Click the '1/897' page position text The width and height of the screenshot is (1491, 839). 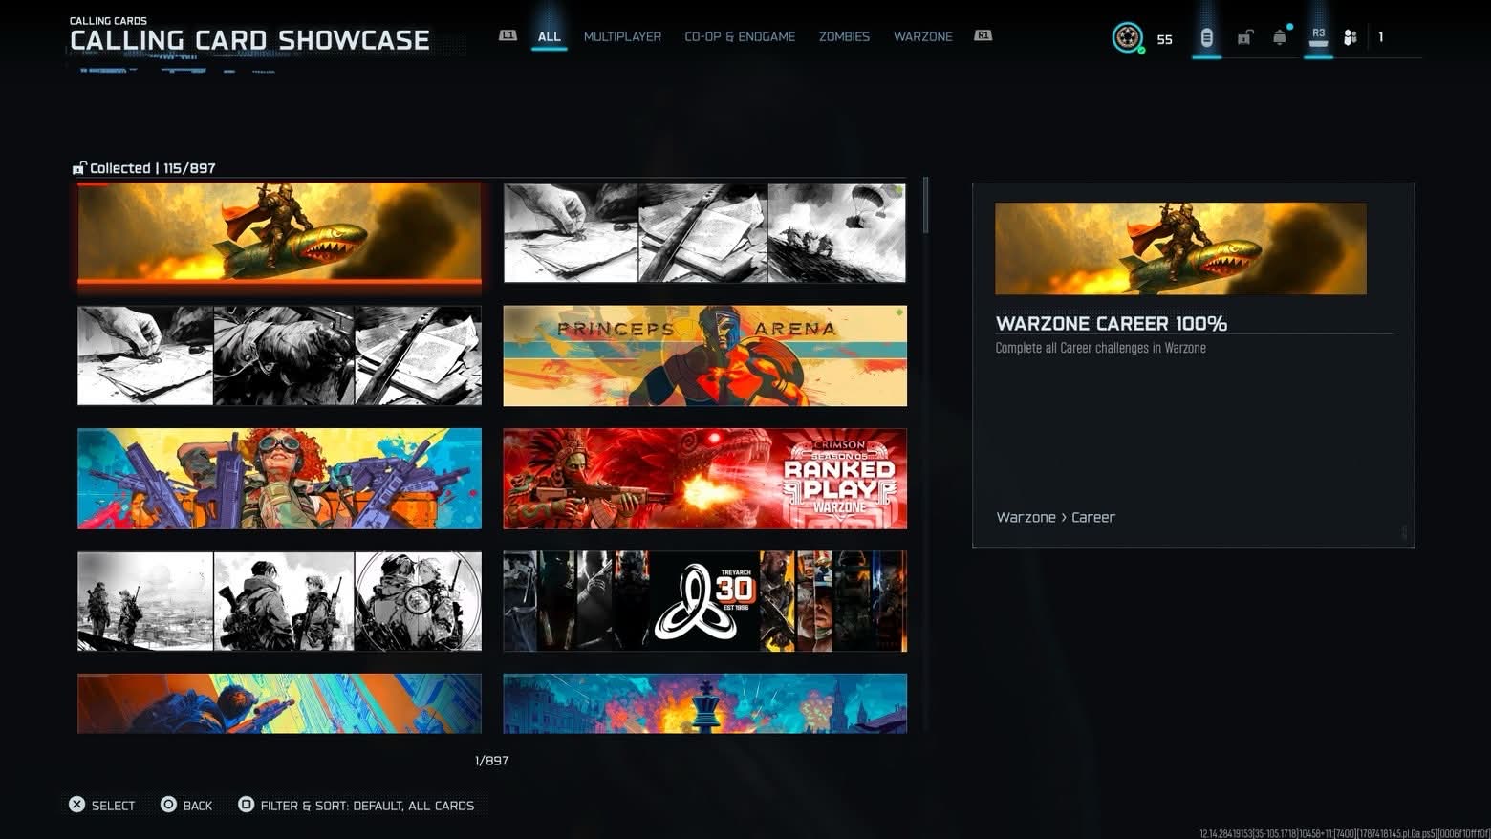tap(491, 761)
